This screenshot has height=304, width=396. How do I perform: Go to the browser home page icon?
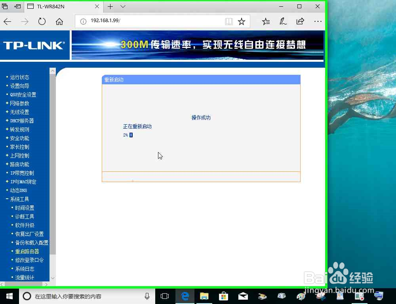click(59, 22)
